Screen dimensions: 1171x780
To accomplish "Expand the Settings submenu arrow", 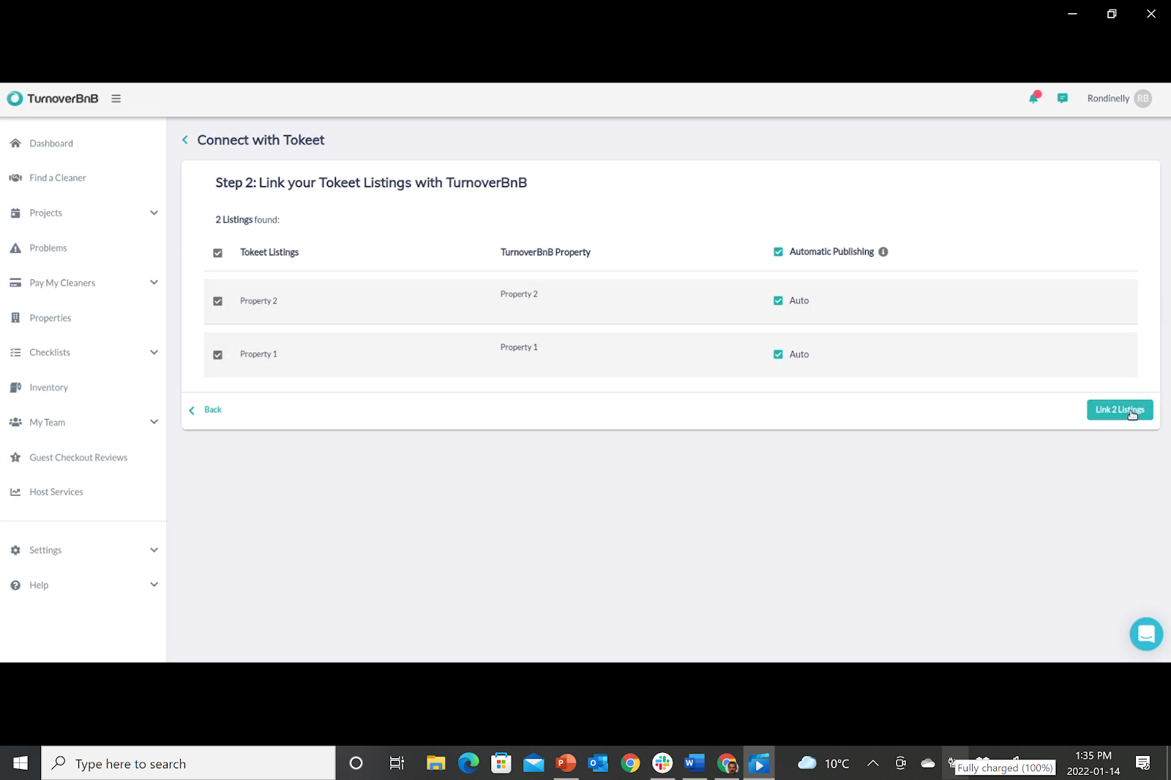I will (154, 550).
